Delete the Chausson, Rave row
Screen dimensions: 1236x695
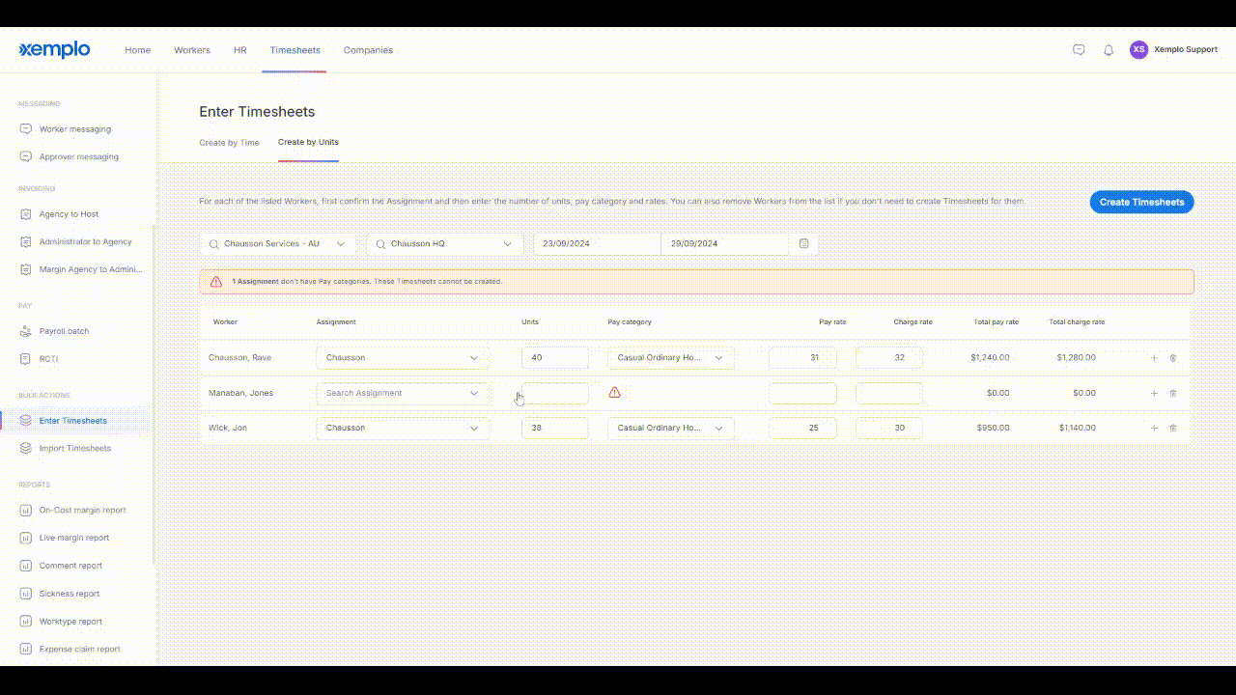(1173, 358)
